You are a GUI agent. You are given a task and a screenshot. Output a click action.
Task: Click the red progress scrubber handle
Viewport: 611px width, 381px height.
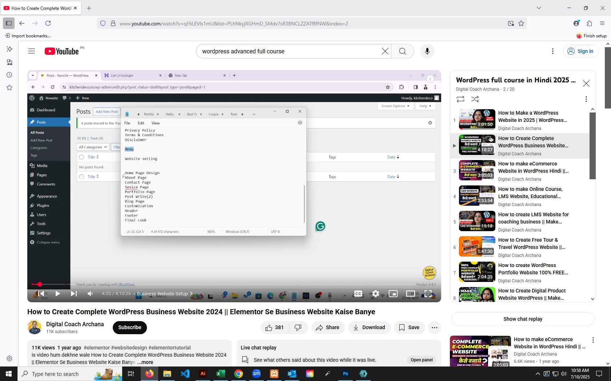pyautogui.click(x=40, y=284)
